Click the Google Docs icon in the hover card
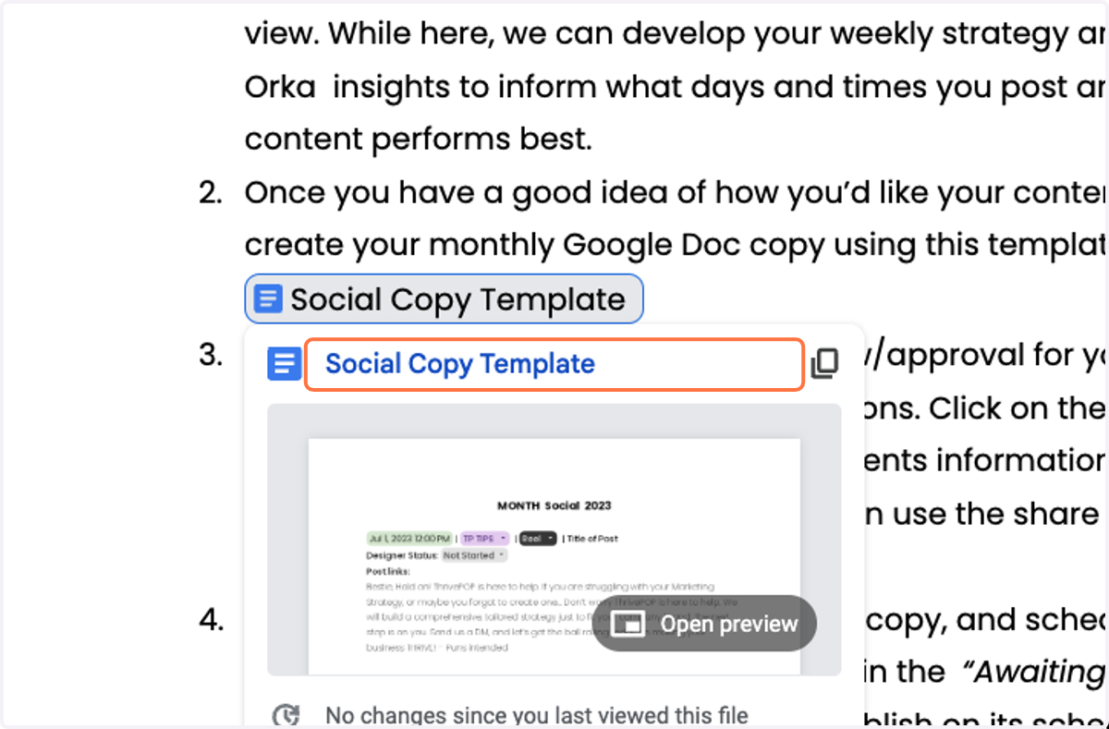This screenshot has height=729, width=1109. tap(284, 364)
